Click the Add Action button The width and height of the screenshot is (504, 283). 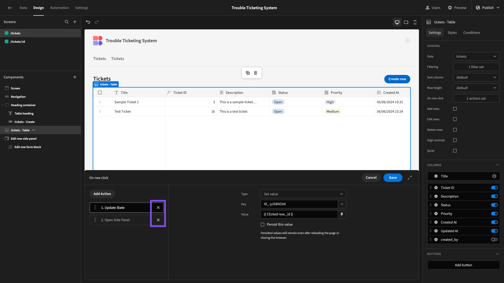[x=102, y=194]
